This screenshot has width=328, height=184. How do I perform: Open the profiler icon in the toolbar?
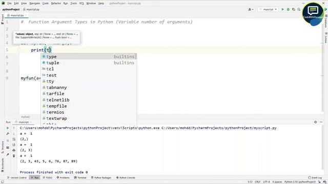coord(299,9)
